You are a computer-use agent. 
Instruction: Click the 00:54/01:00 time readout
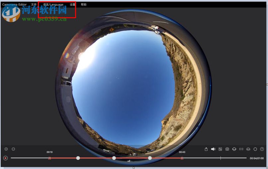(x=257, y=158)
